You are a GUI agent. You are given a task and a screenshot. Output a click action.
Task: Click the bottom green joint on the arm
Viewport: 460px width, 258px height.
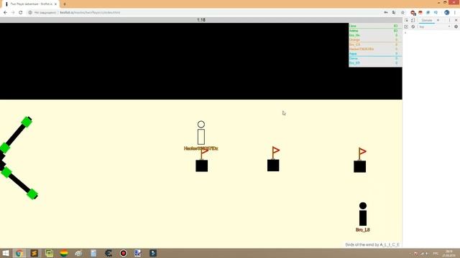pyautogui.click(x=32, y=194)
